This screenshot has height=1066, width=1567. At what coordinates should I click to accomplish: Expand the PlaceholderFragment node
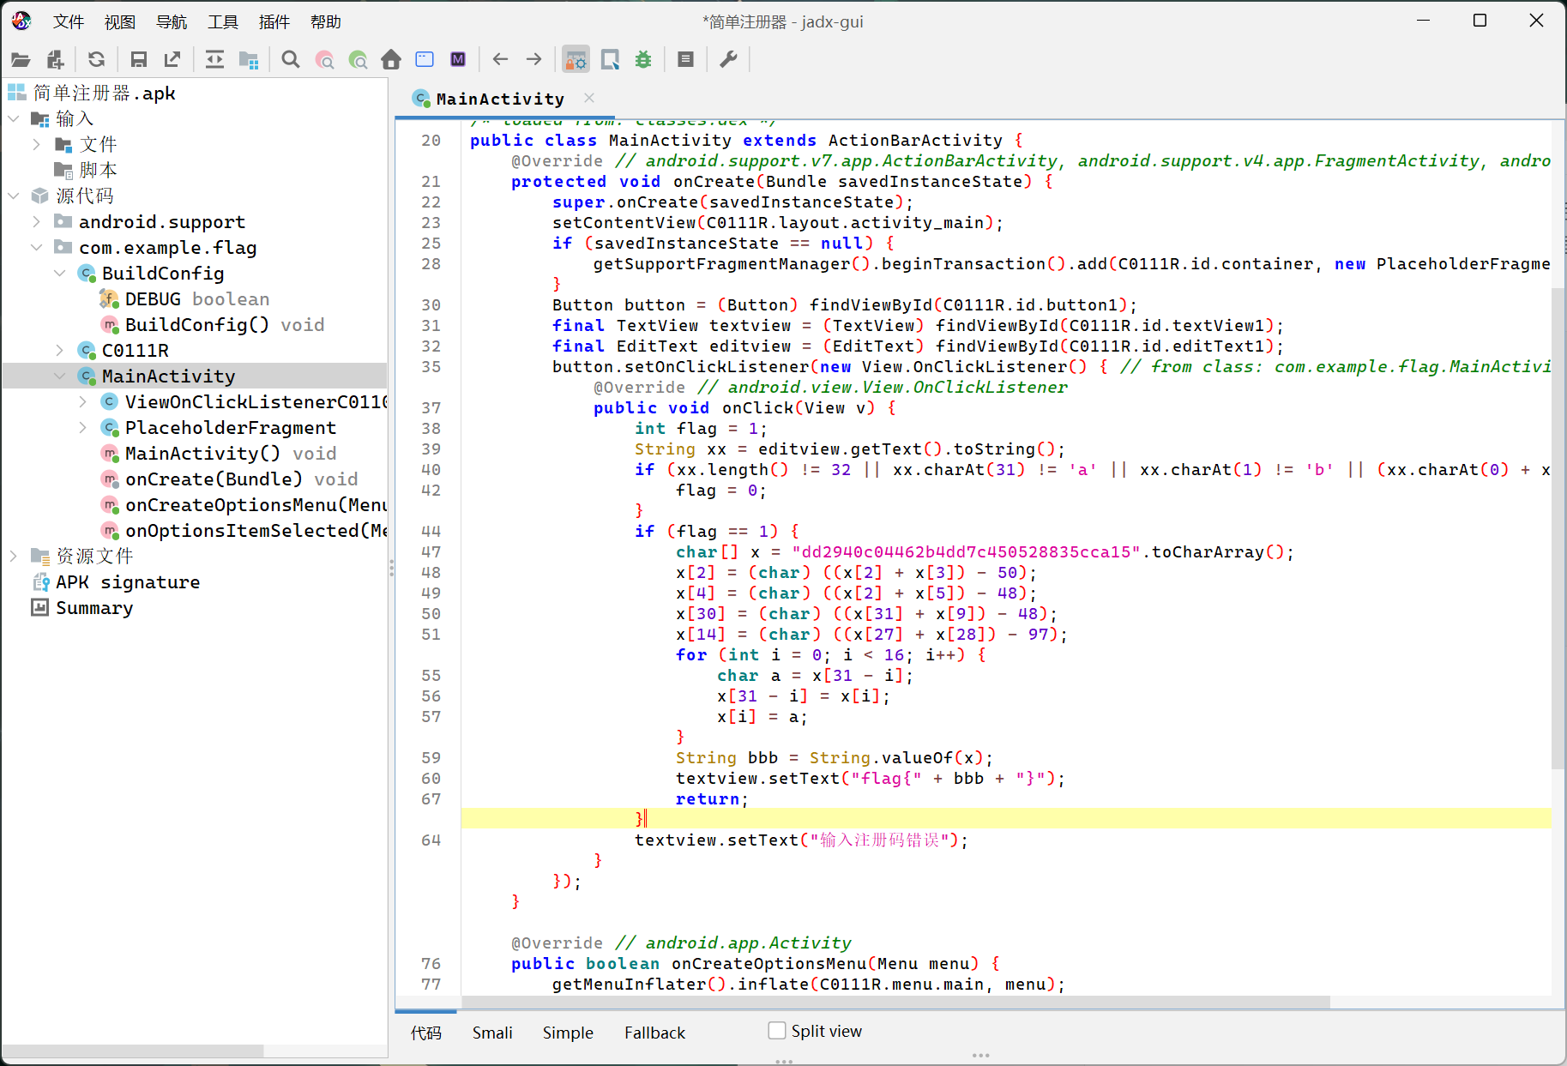[x=83, y=427]
